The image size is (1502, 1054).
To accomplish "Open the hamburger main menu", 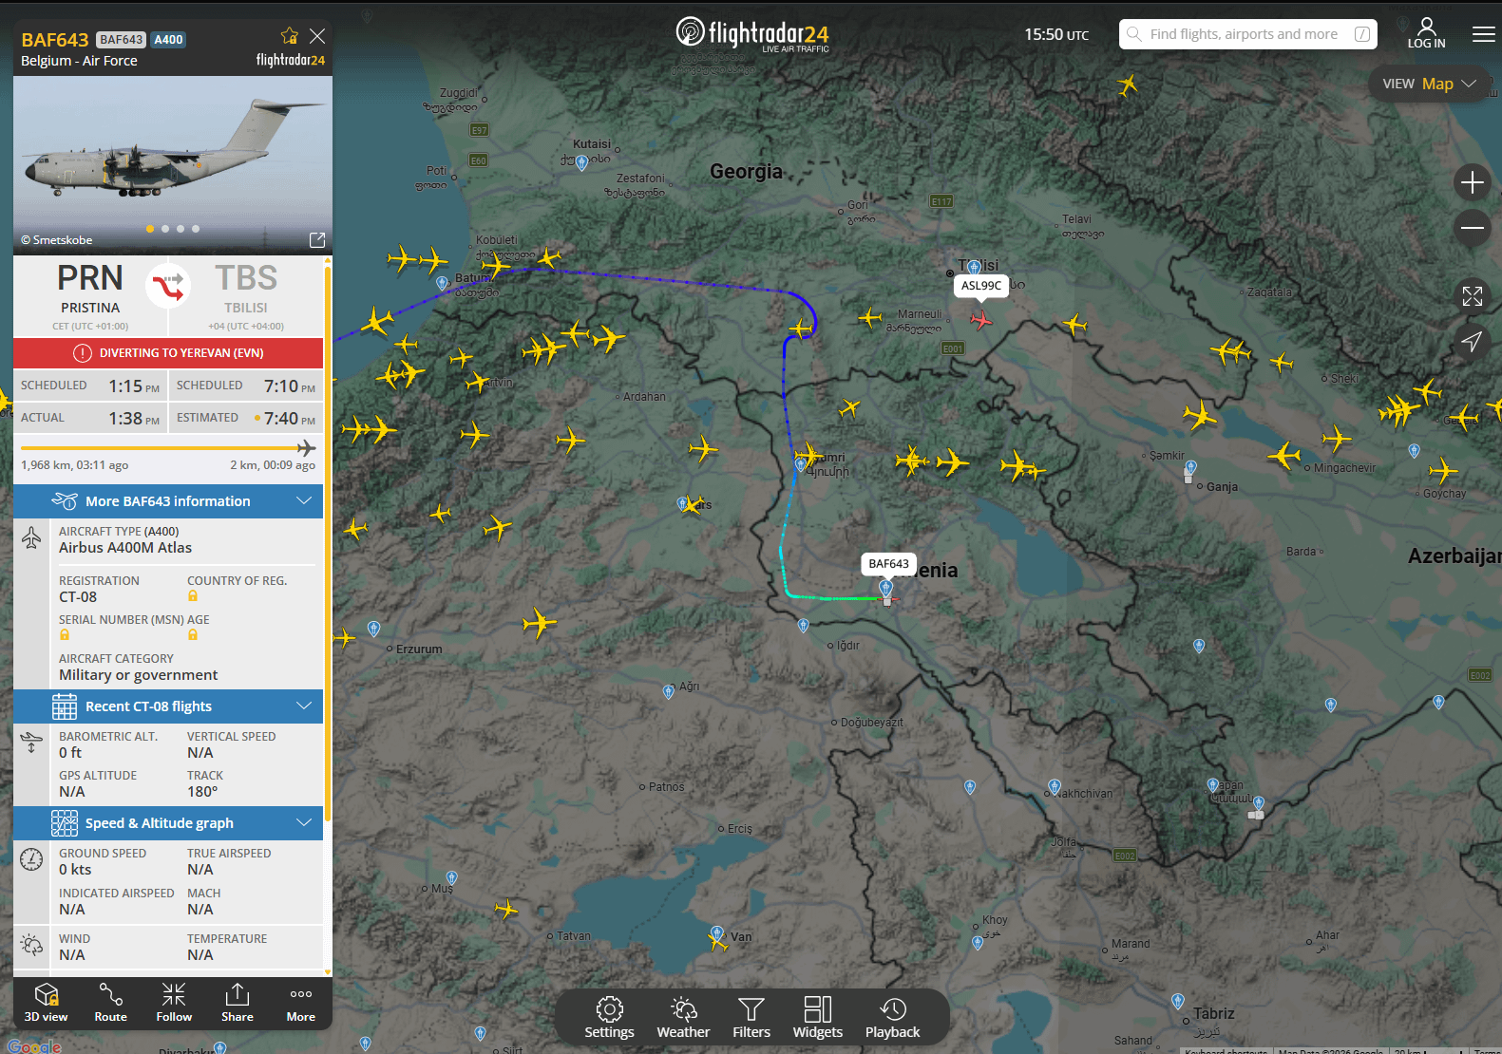I will pyautogui.click(x=1483, y=34).
